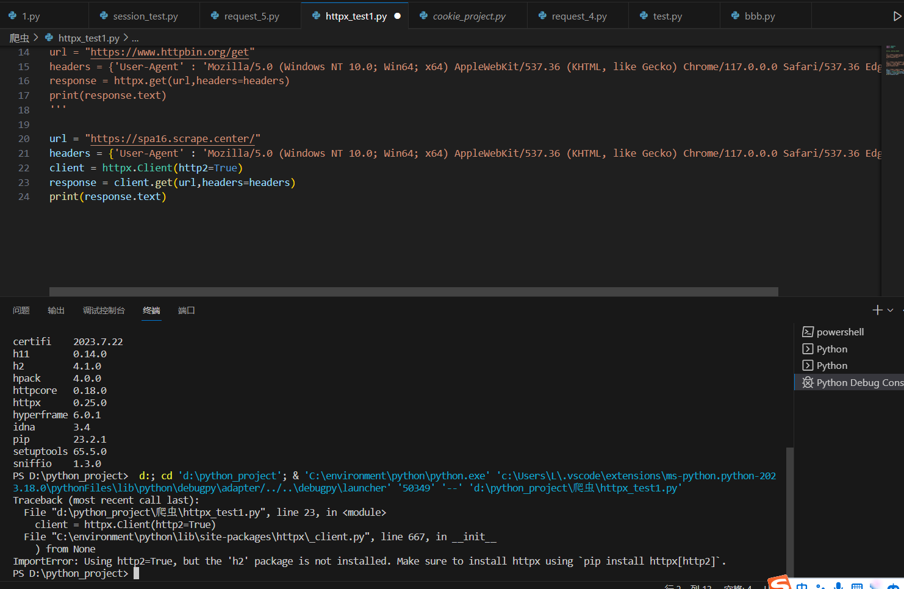Click the Python icon on httpx_test1.py tab

point(316,16)
